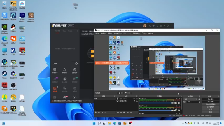Click the transition duration input field
Screen dimensions: 224x126
pos(193,102)
